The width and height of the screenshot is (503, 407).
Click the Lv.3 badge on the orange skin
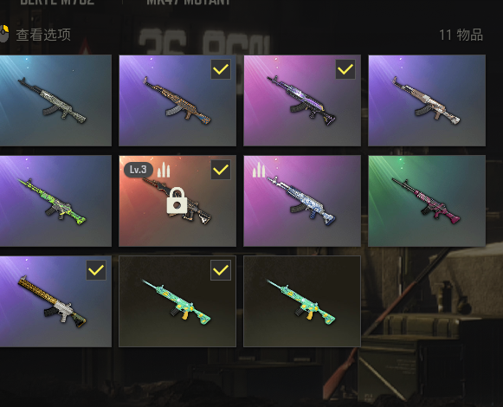pyautogui.click(x=139, y=170)
